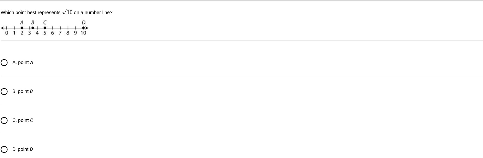
Task: Click the number 7 label on number line
Action: [60, 33]
